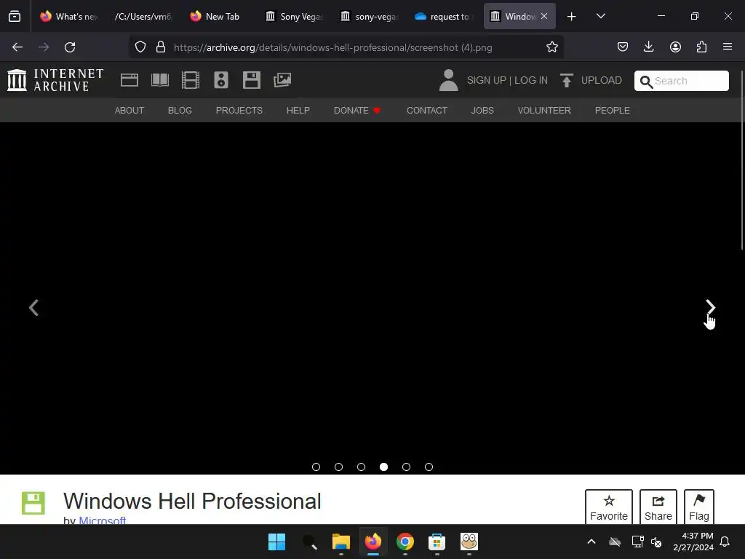Close the active Windows tab
Screen dimensions: 745x559
pyautogui.click(x=544, y=16)
